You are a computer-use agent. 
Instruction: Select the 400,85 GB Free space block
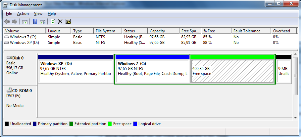click(232, 69)
